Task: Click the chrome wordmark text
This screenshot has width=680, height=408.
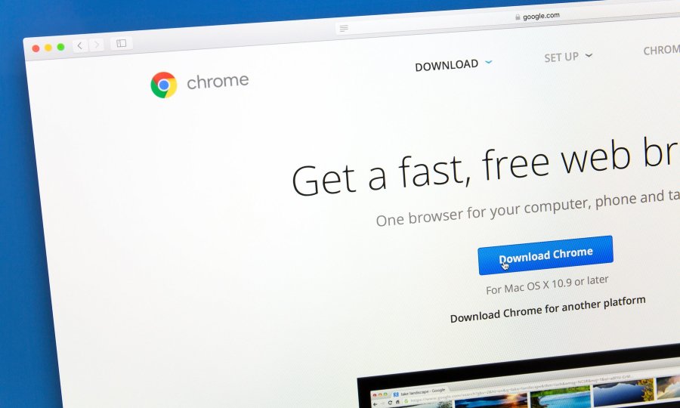Action: click(x=218, y=81)
